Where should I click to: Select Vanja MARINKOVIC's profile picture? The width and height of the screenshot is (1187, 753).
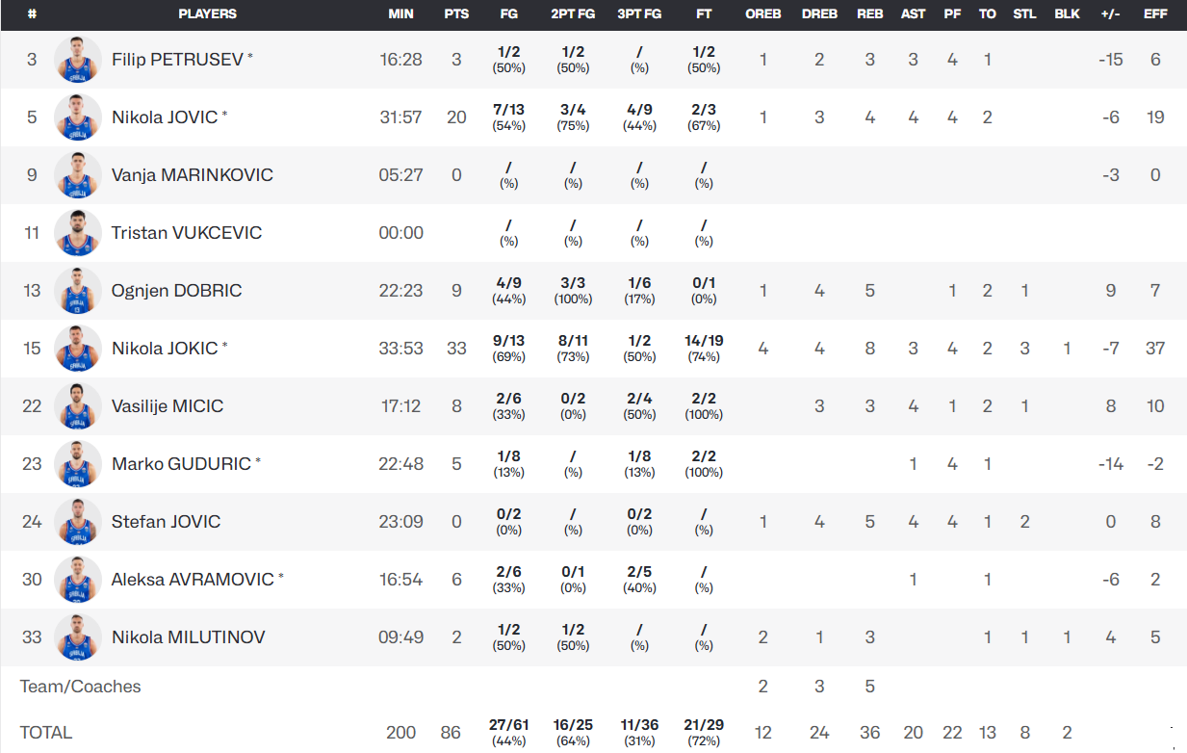tap(78, 175)
